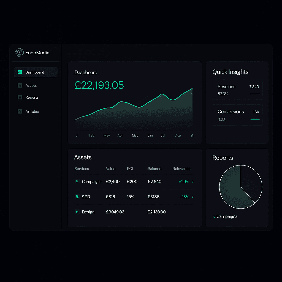Click the chart peak above Jul
This screenshot has width=282, height=282.
[162, 94]
